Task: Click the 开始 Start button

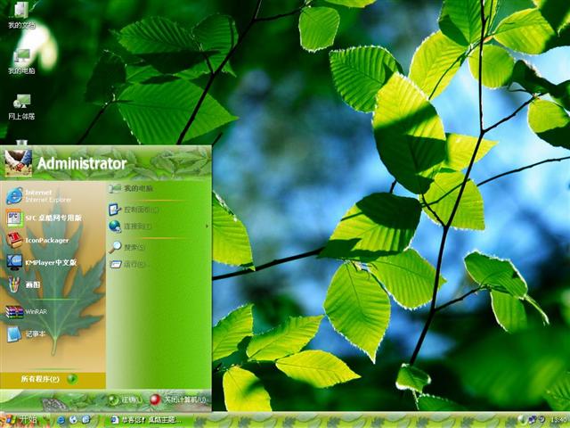Action: (x=21, y=420)
